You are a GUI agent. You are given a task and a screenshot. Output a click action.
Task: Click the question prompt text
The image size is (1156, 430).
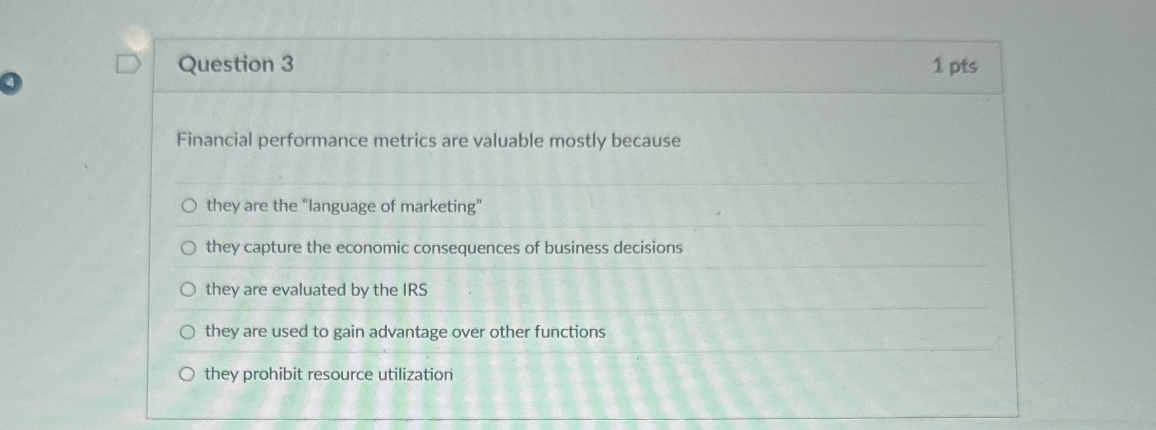pos(428,140)
